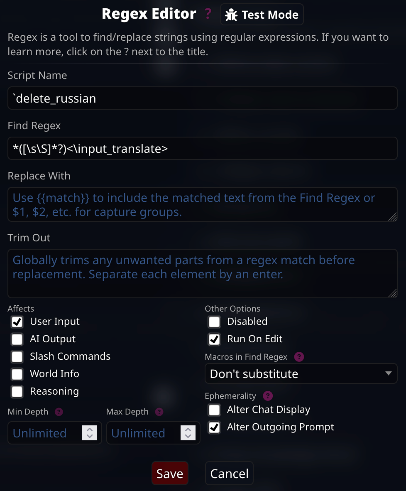
Task: Save the regex script
Action: pos(170,474)
